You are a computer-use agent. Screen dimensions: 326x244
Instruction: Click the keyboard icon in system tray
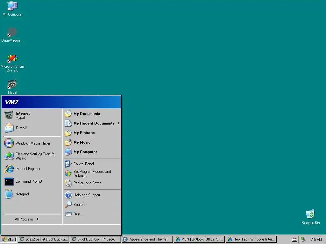coord(294,240)
